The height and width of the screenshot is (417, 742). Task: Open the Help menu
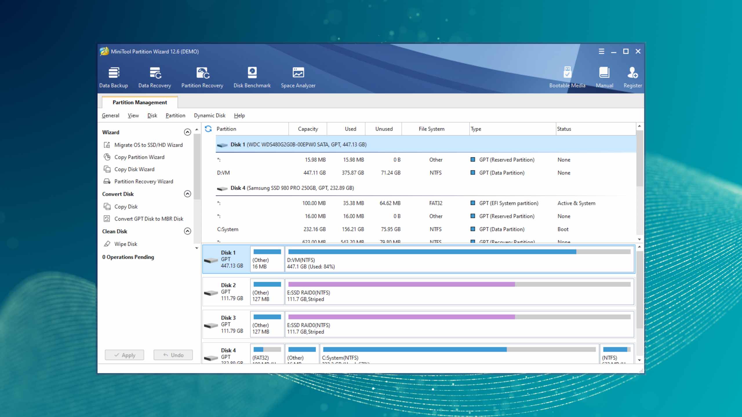click(x=239, y=115)
